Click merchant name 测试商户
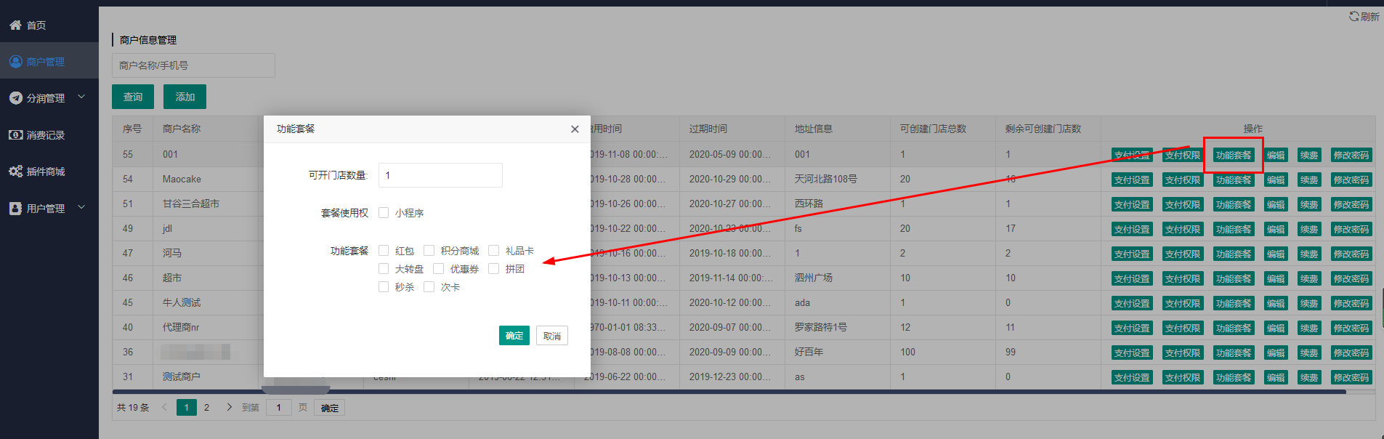The height and width of the screenshot is (439, 1384). coord(182,376)
